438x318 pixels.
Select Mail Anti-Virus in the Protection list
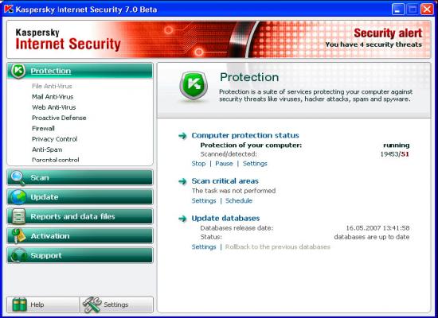[53, 97]
